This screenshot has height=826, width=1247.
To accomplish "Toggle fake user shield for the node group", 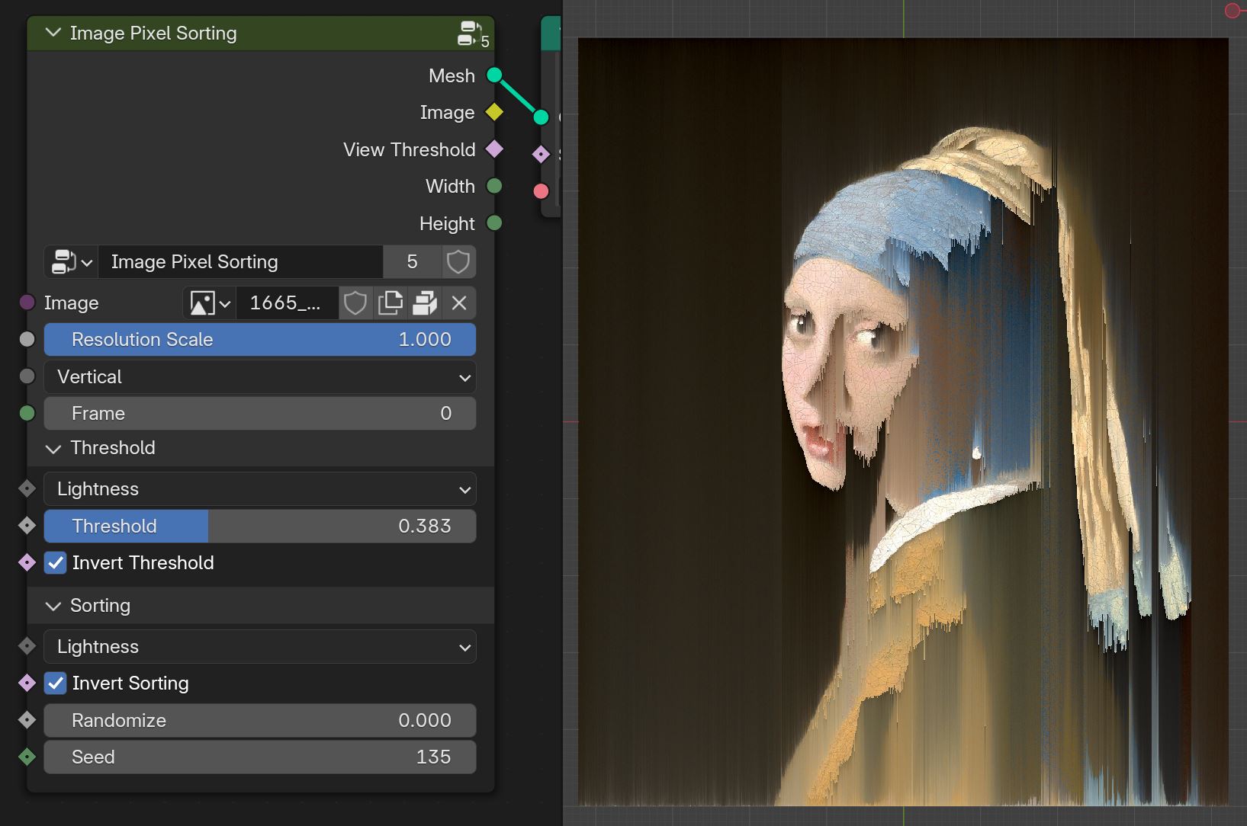I will coord(458,262).
